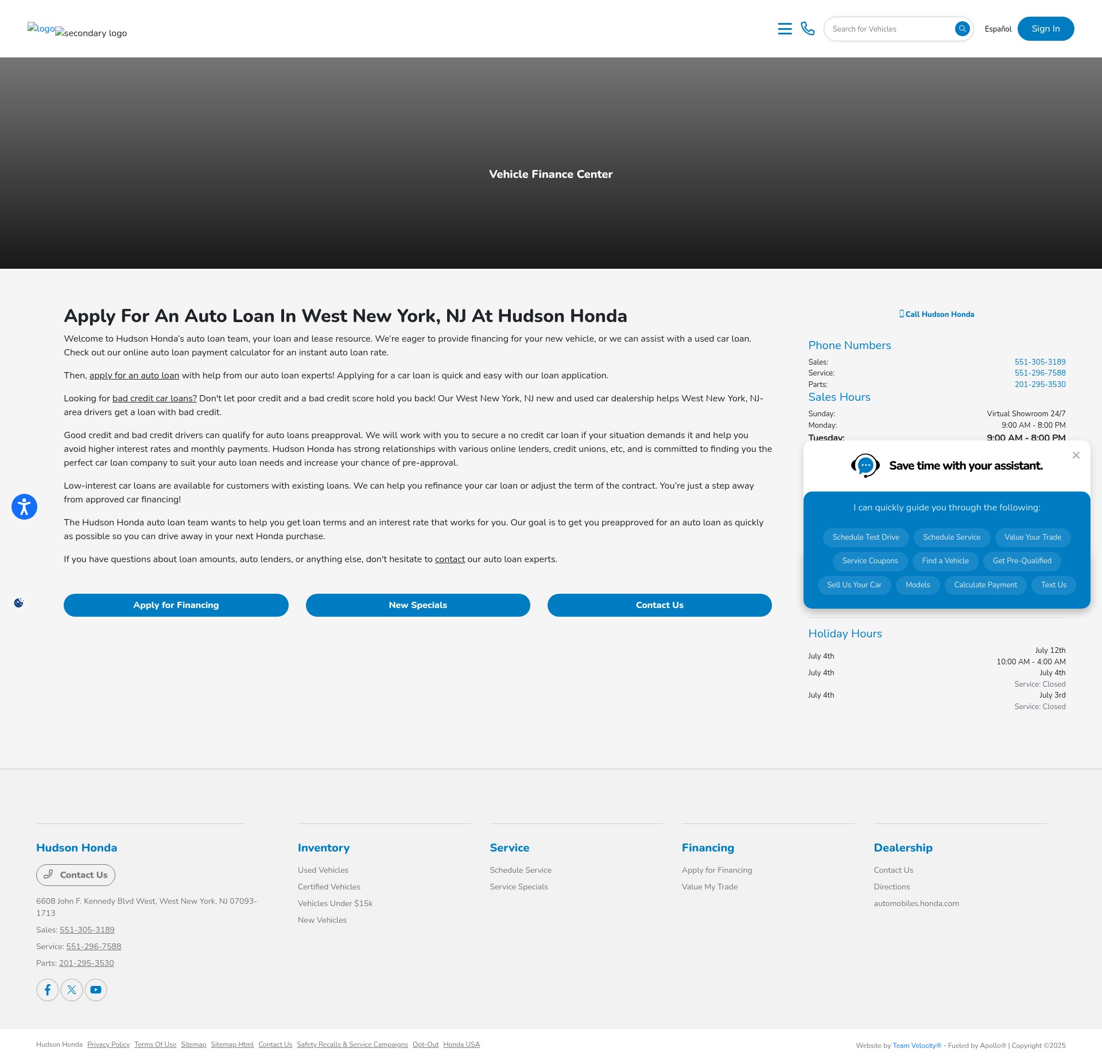Select Service Coupons chip
Viewport: 1102px width, 1060px height.
870,561
